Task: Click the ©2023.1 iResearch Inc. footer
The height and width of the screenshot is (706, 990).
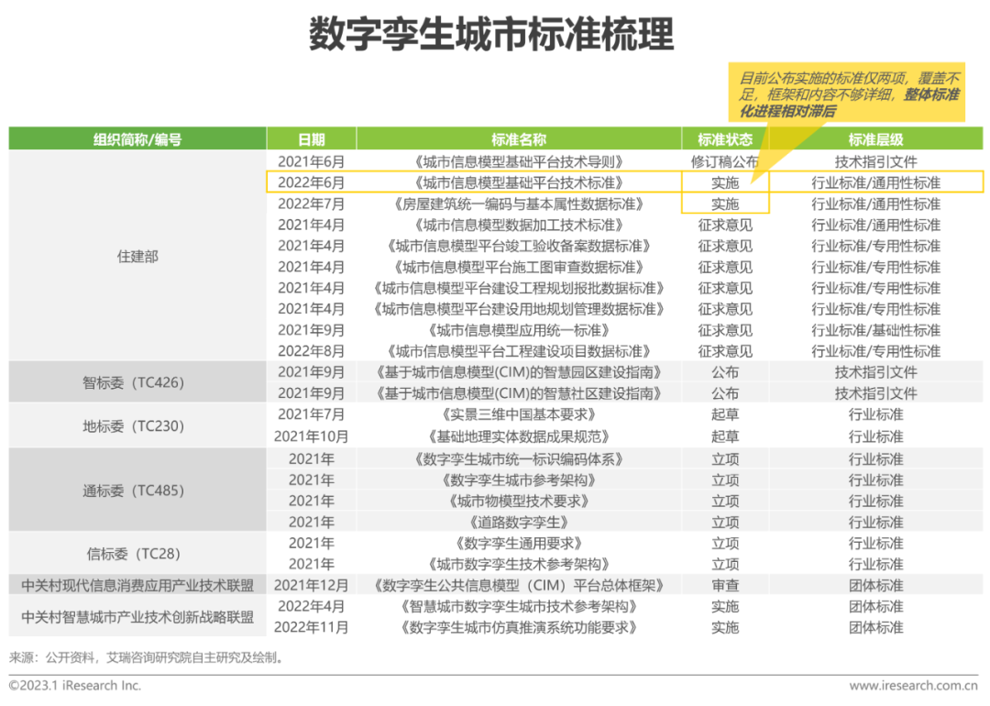Action: click(75, 686)
